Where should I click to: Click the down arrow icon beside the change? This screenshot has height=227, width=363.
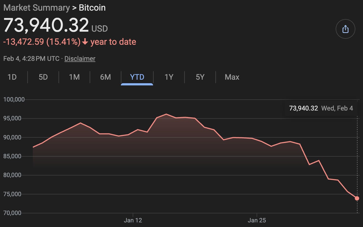point(85,42)
